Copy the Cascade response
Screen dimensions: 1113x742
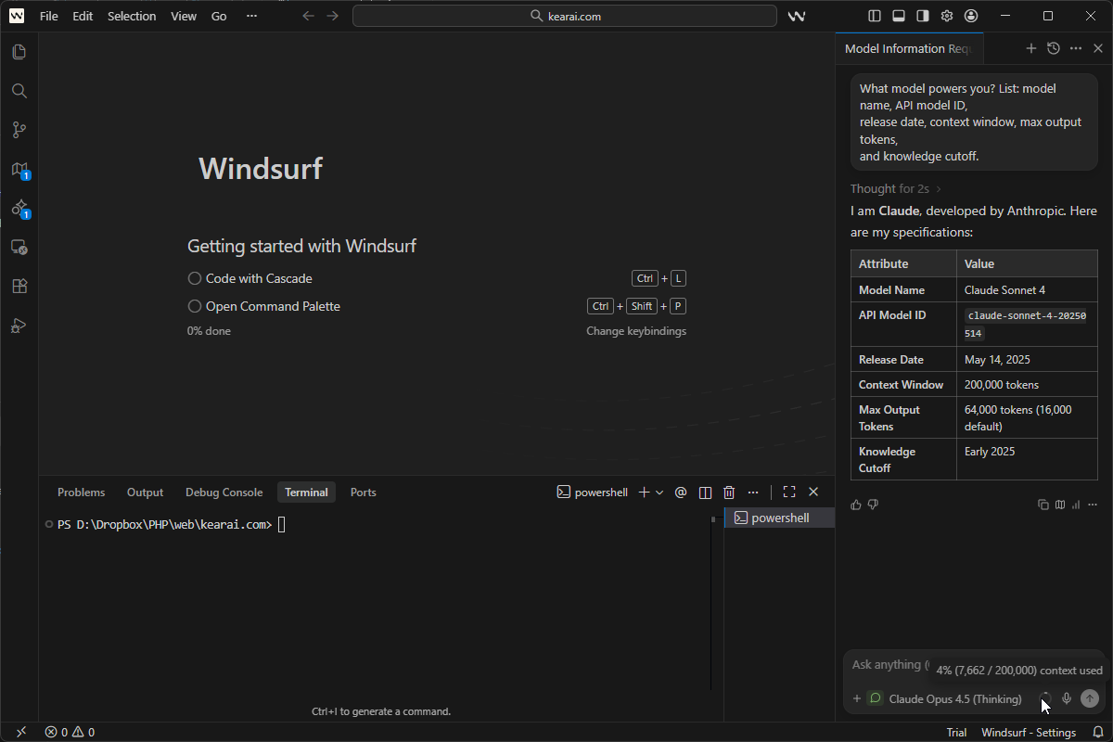[1043, 505]
